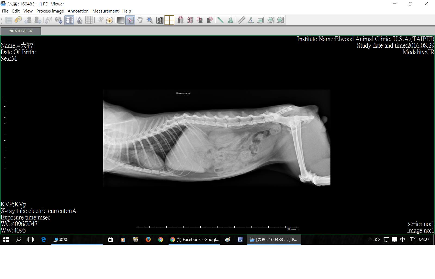This screenshot has width=435, height=279.
Task: Toggle the pink arrow window-level tool
Action: (x=130, y=20)
